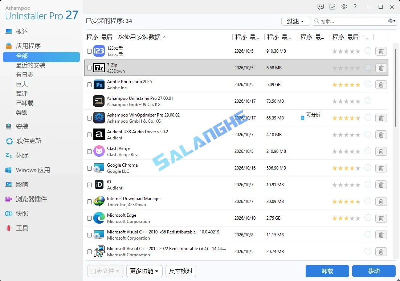Show info icon for 123云盘
Image resolution: width=400 pixels, height=281 pixels.
pos(368,51)
